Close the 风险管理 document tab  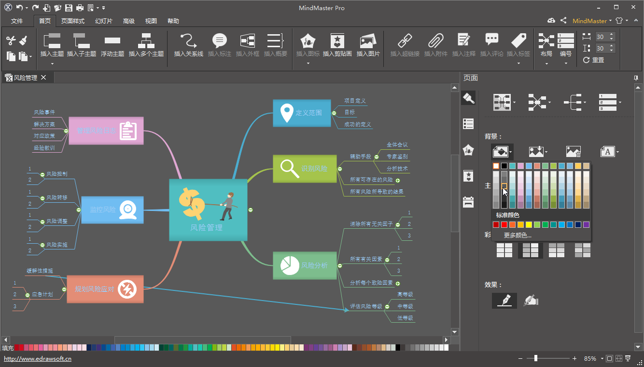(x=43, y=77)
